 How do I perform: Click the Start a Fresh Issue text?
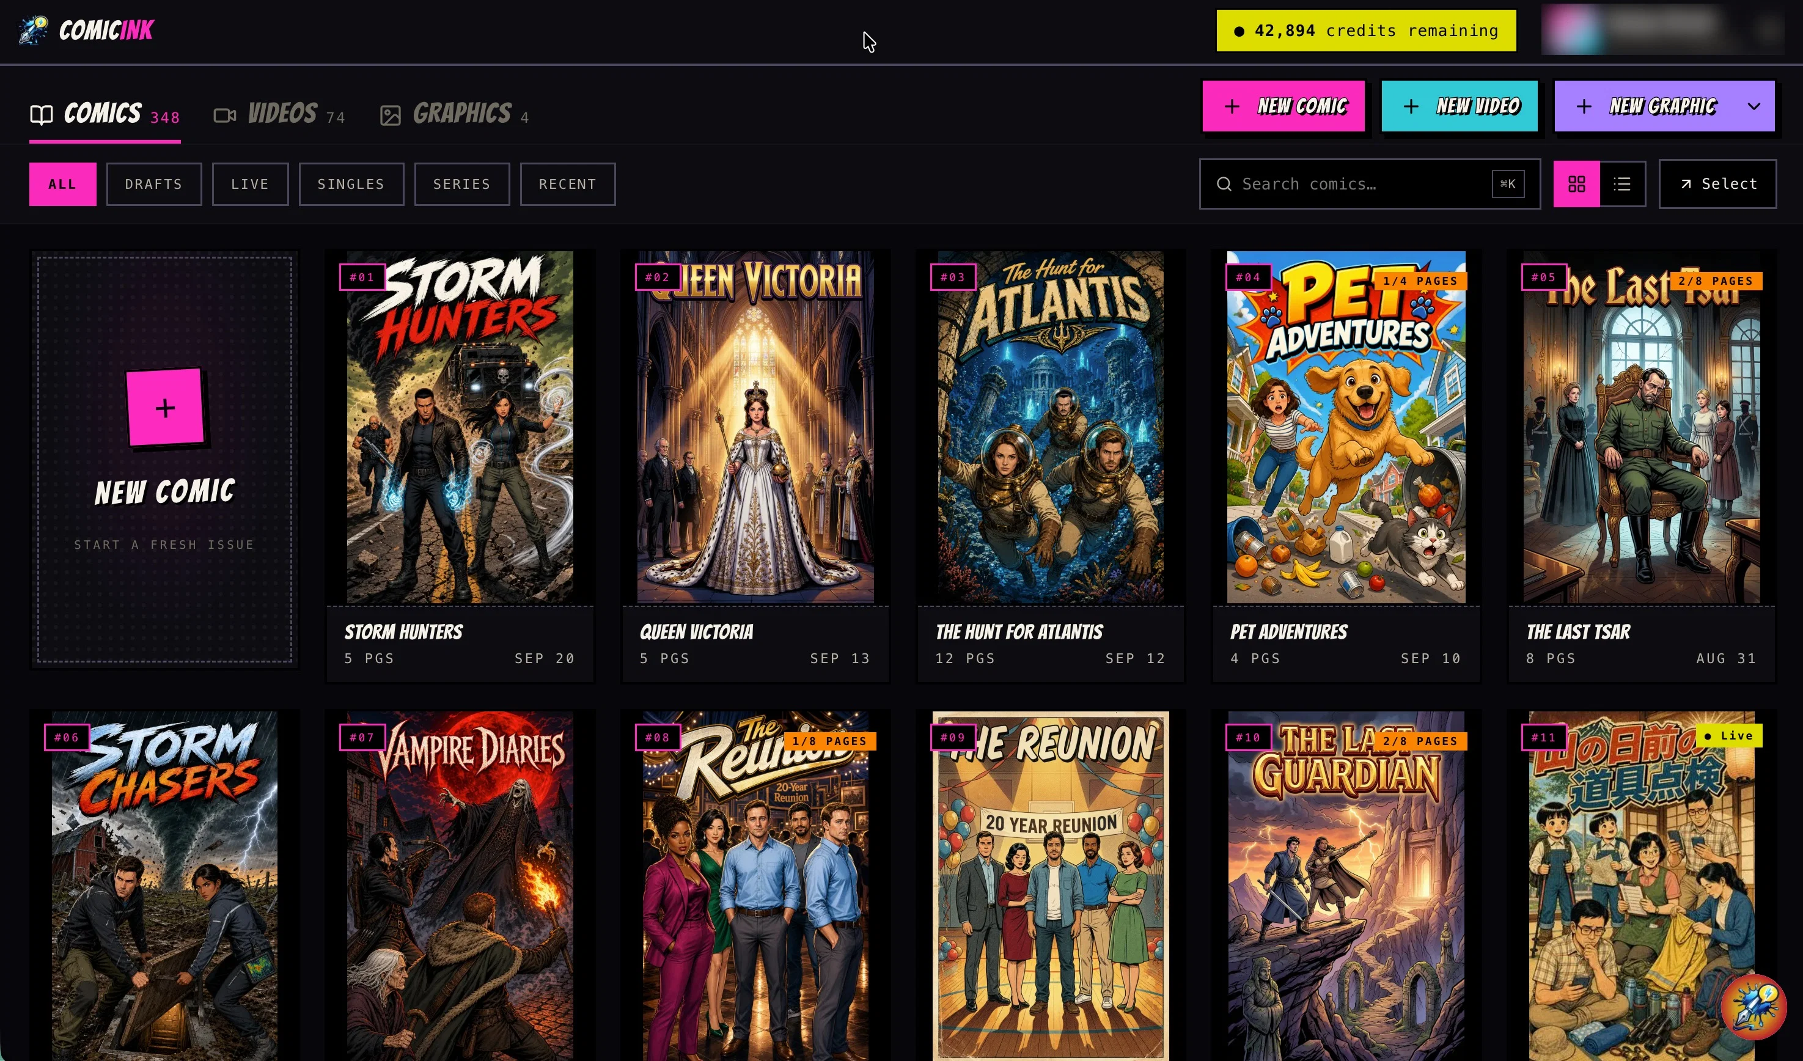[164, 545]
